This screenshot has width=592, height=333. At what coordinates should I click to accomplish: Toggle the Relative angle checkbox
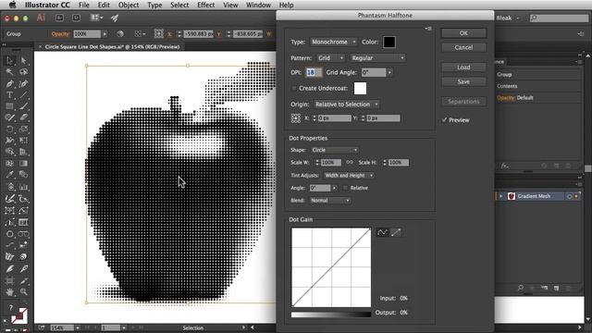click(345, 188)
